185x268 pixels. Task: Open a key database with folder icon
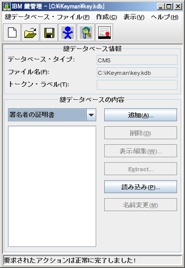30,32
